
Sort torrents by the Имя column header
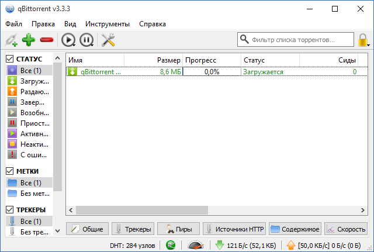(95, 60)
